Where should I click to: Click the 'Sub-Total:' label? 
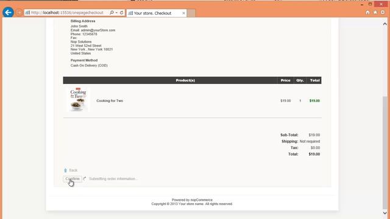point(289,135)
